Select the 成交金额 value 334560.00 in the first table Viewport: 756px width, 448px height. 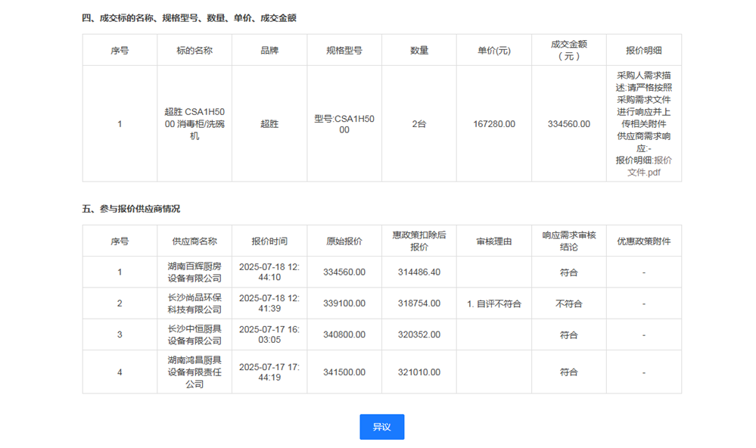pyautogui.click(x=569, y=124)
